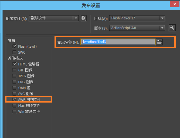Select the SWC format label
This screenshot has height=138, width=180.
coord(22,52)
